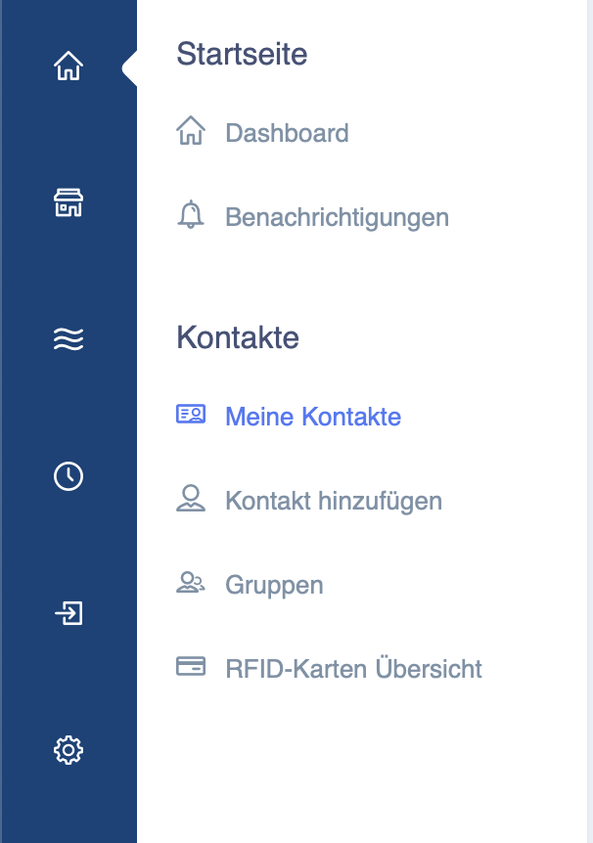Image resolution: width=593 pixels, height=843 pixels.
Task: Click the person icon beside Kontakt hinzufügen
Action: tap(191, 498)
